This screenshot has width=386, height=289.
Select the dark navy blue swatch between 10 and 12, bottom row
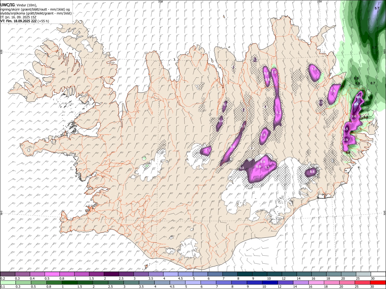click(x=270, y=282)
